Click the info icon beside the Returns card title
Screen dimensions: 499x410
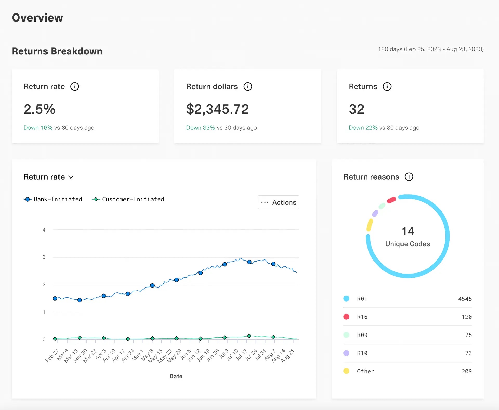click(387, 86)
